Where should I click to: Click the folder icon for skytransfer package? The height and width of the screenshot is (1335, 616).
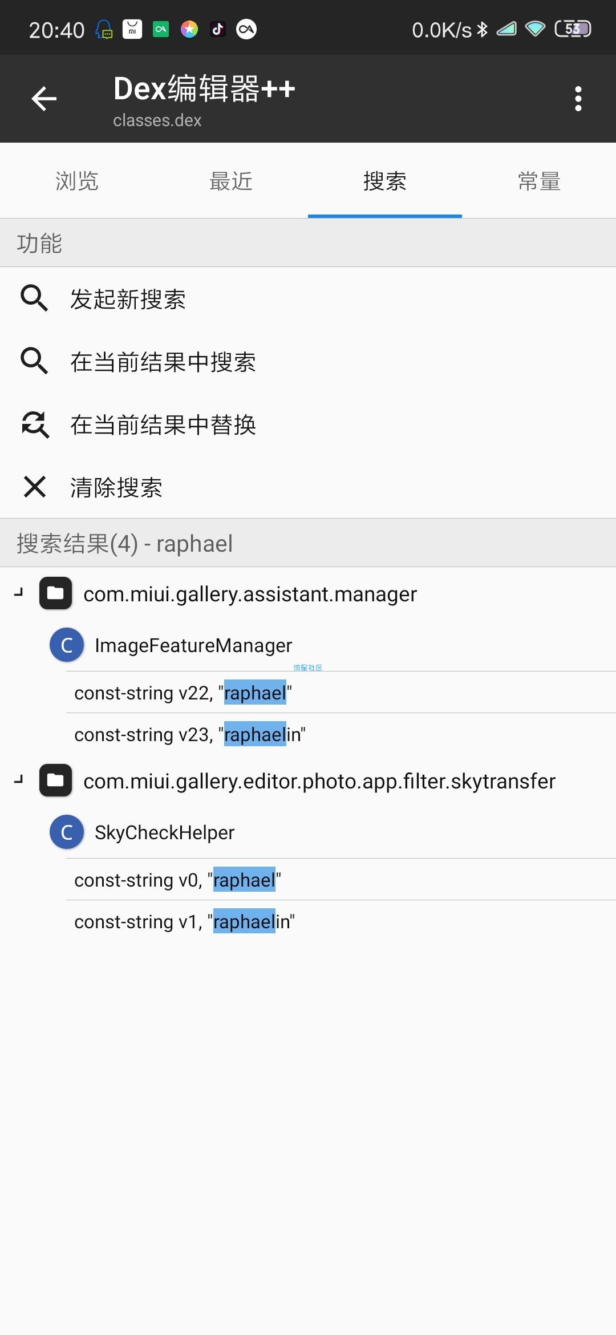pos(55,780)
